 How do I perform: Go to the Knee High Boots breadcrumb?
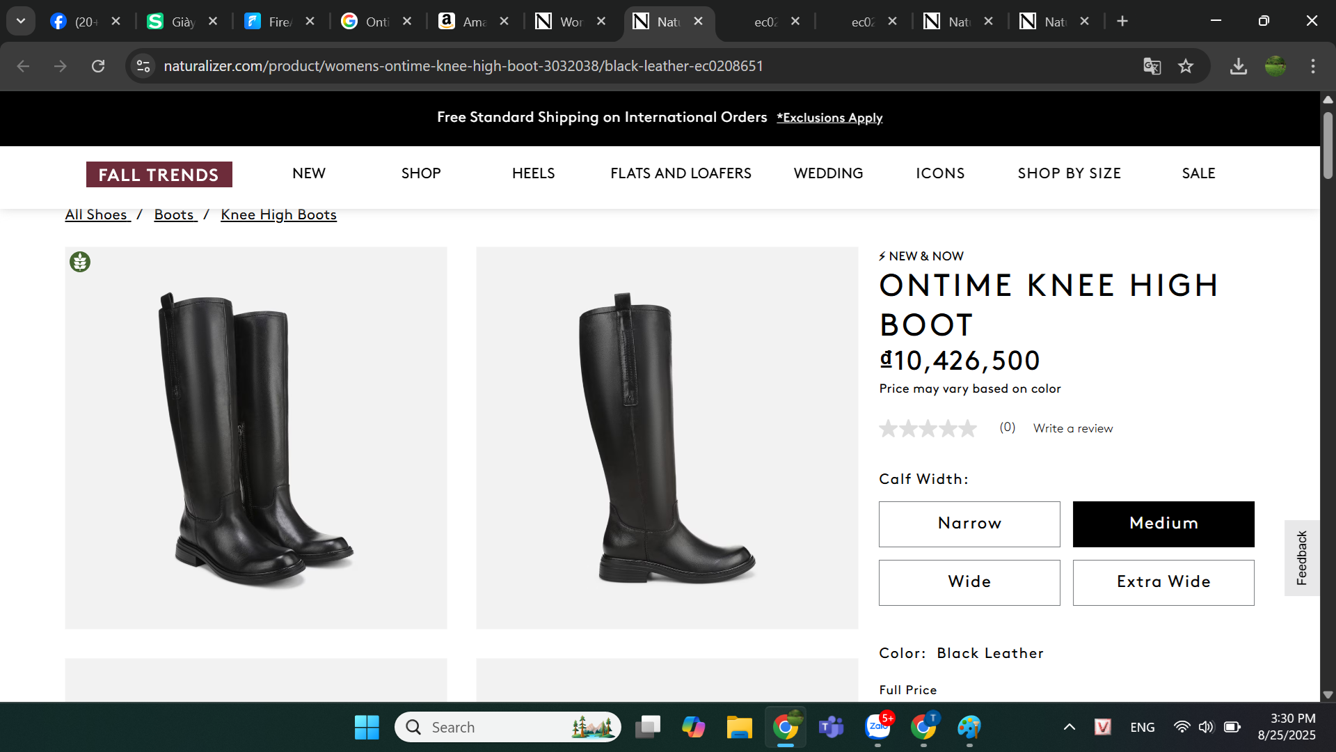pyautogui.click(x=278, y=214)
